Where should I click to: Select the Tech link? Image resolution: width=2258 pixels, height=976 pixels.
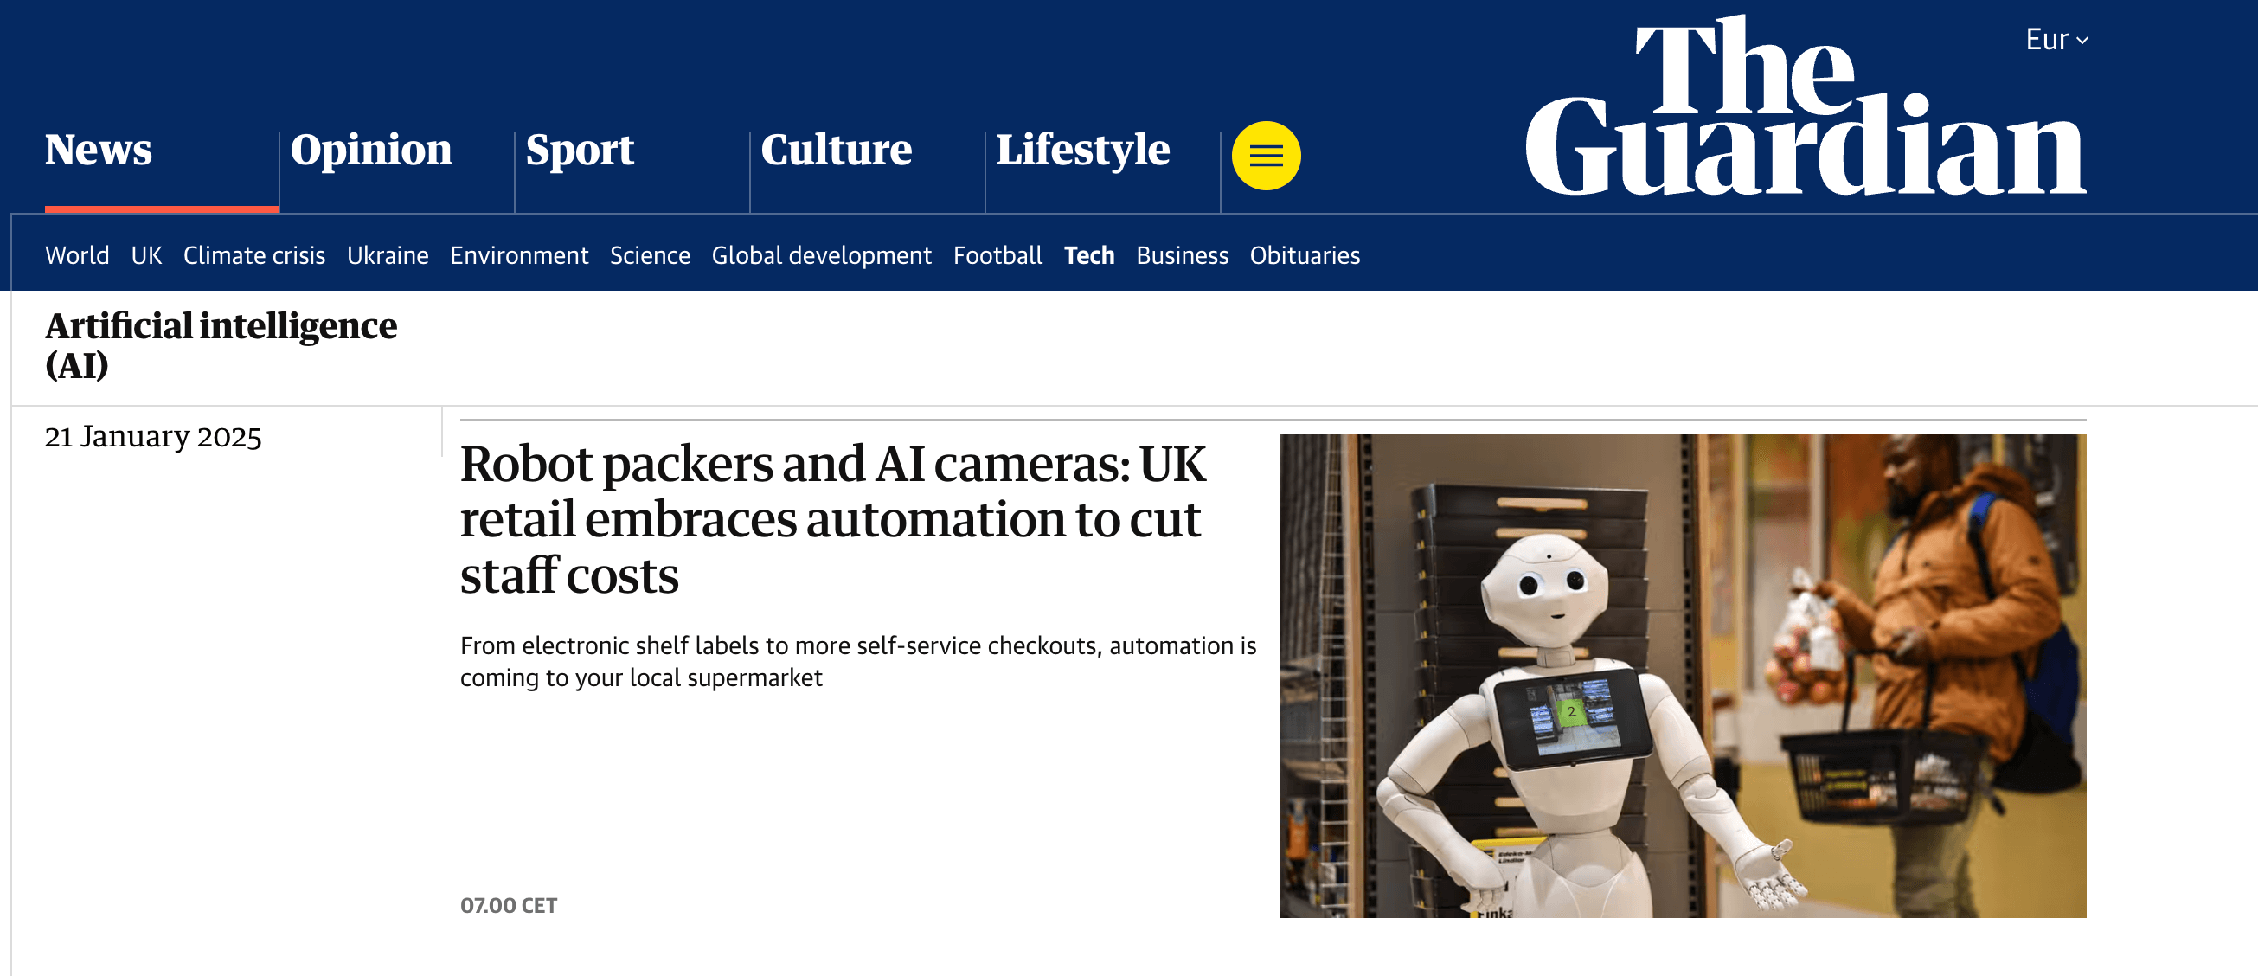click(x=1088, y=255)
